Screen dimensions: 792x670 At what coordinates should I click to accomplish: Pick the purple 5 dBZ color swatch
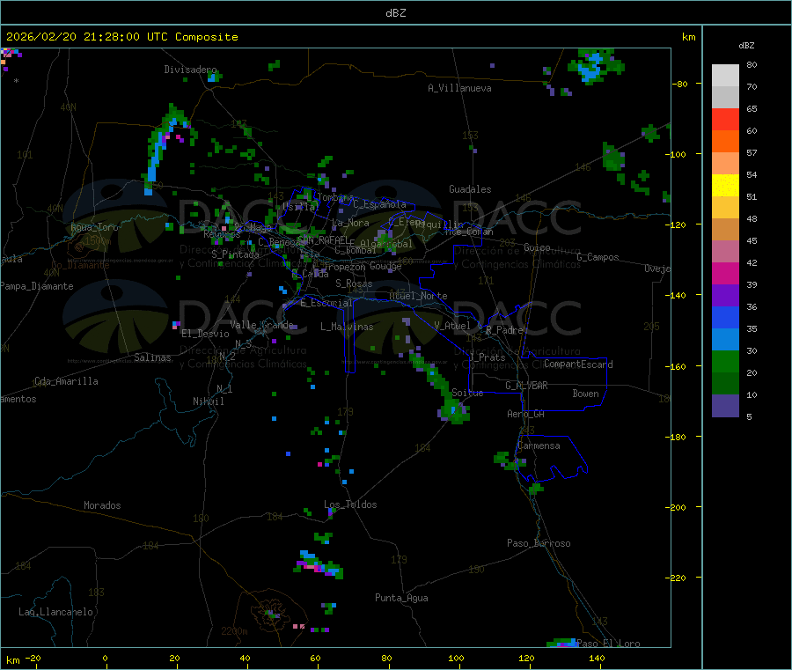[725, 406]
